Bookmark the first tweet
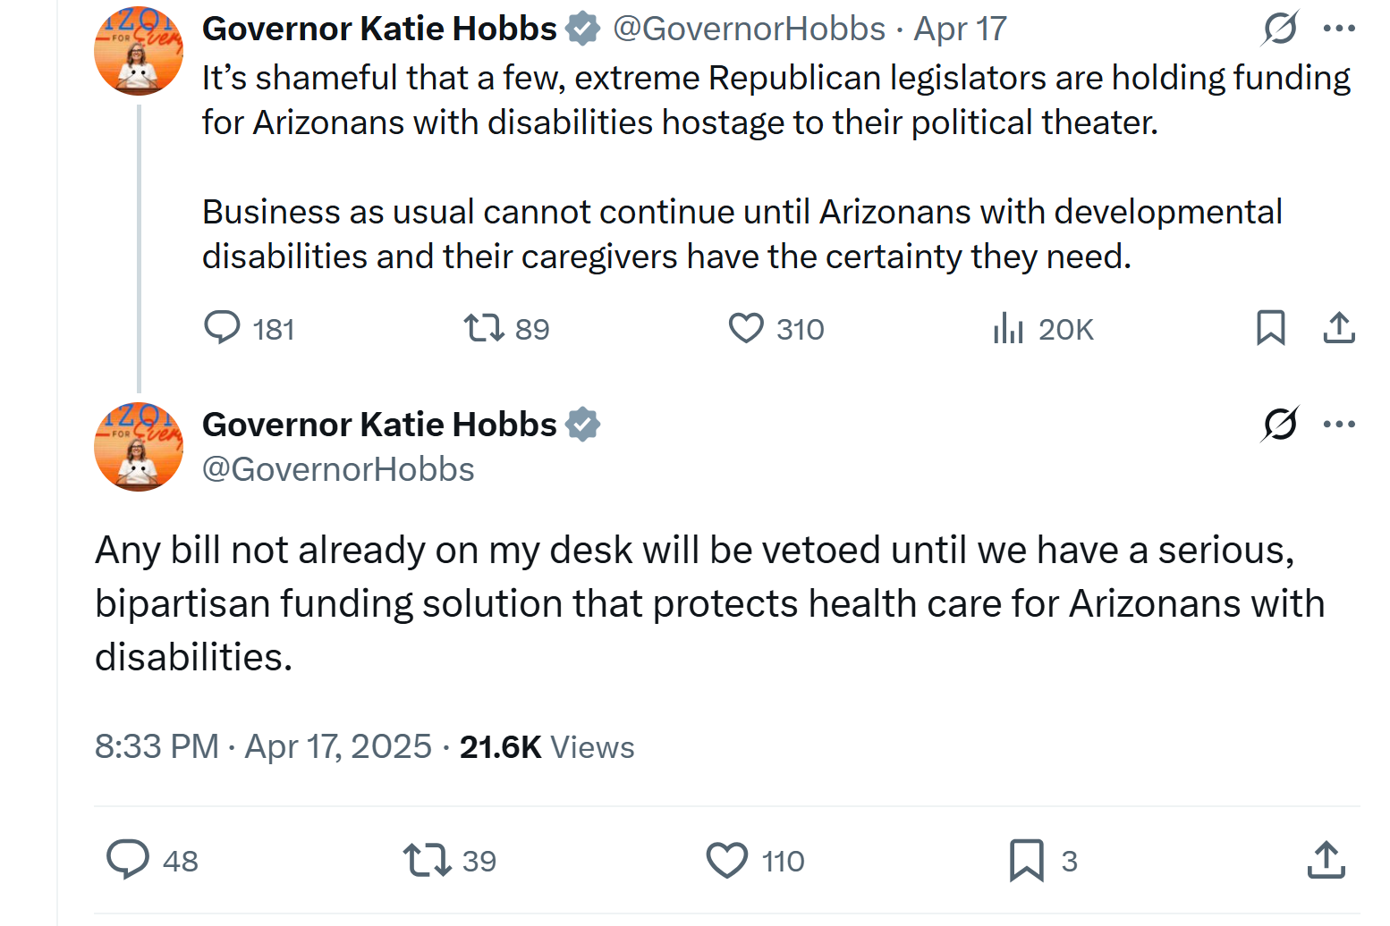Screen dimensions: 1390x926 [1272, 328]
